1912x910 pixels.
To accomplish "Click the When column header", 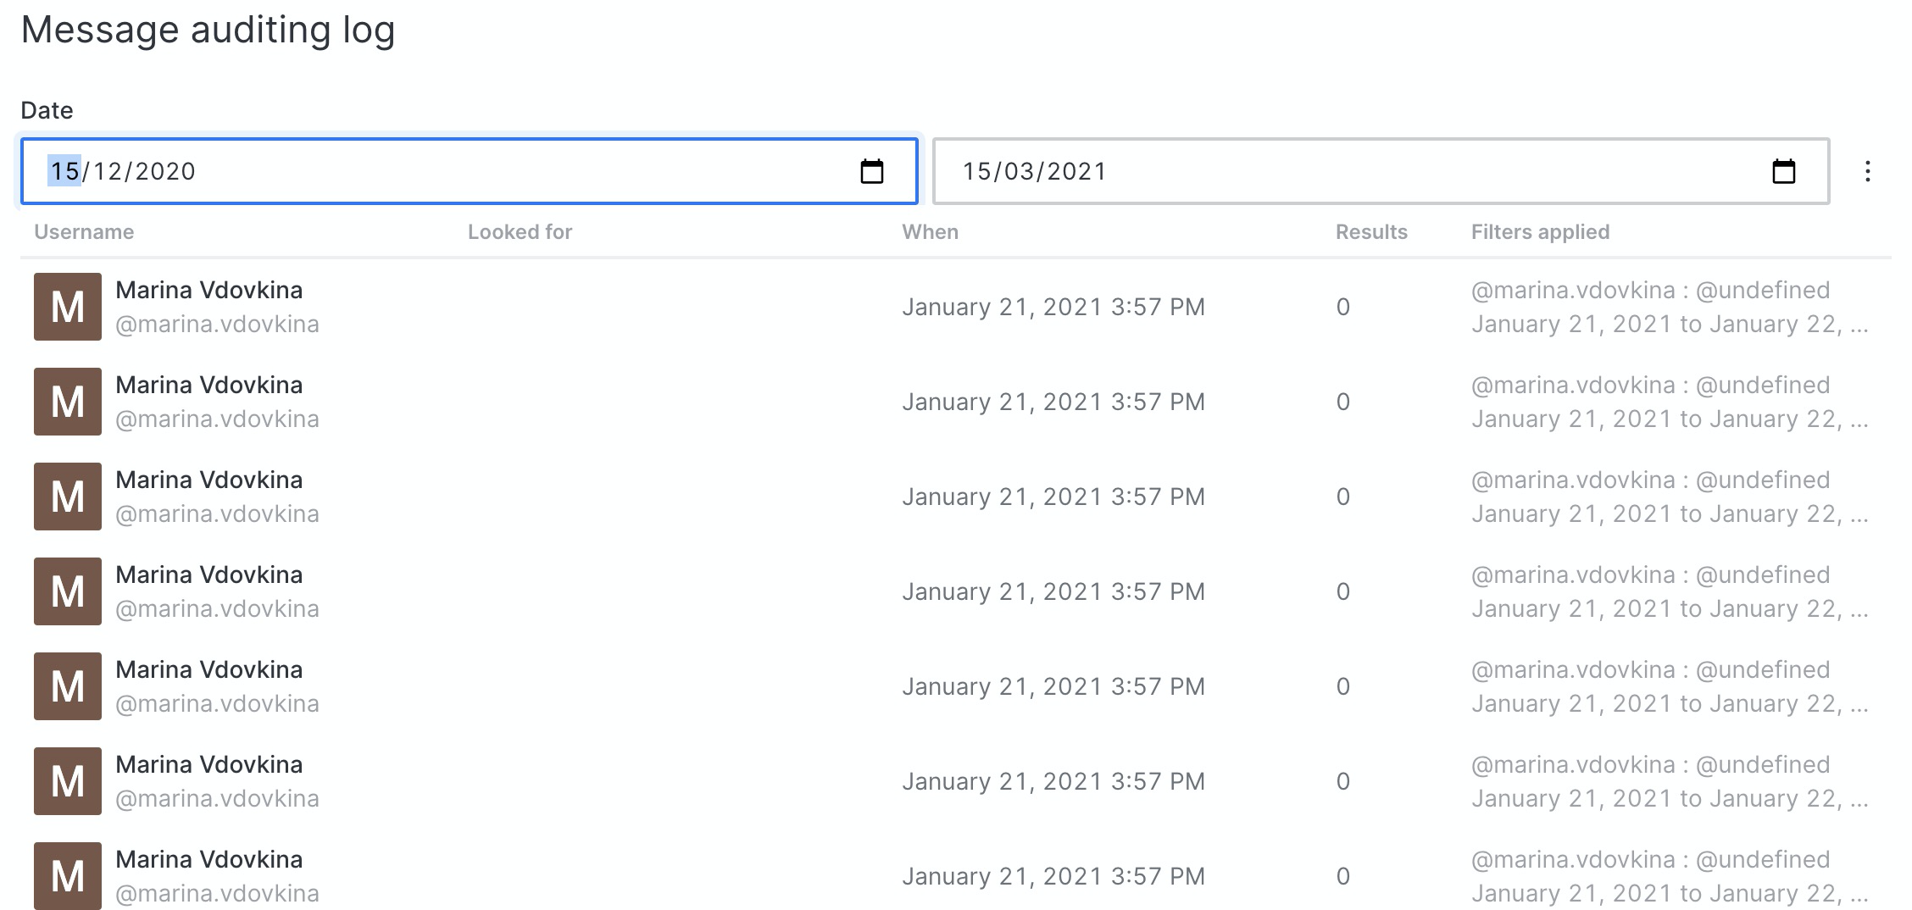I will (930, 232).
